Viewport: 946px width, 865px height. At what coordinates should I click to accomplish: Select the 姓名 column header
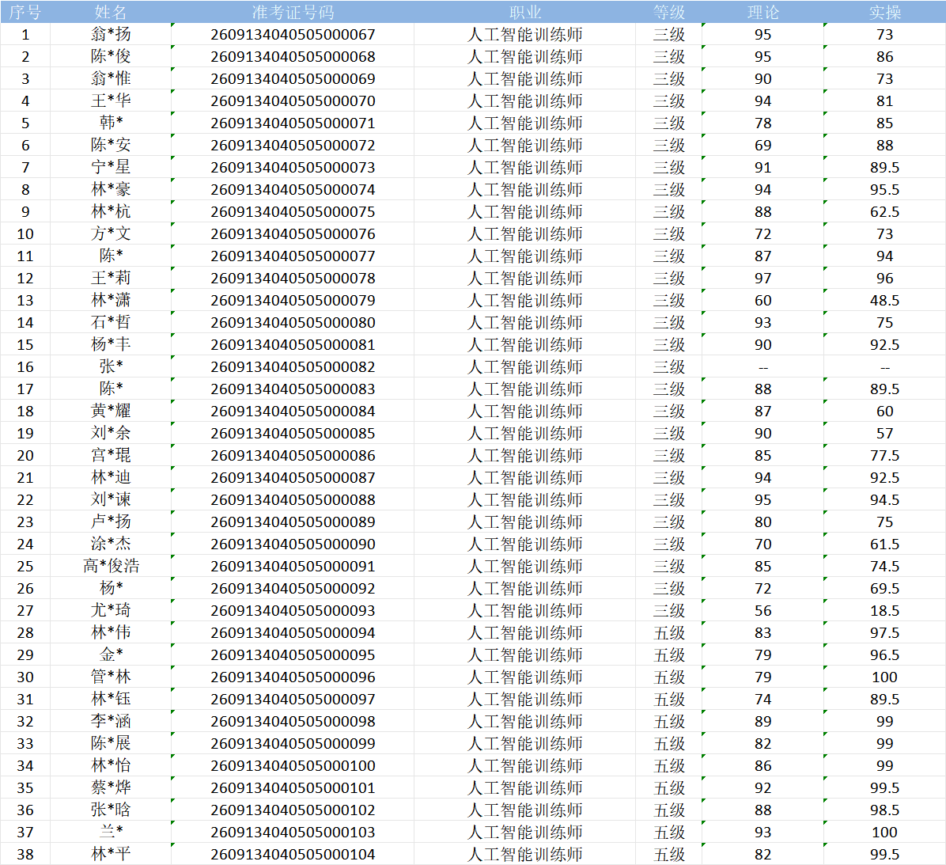[111, 12]
